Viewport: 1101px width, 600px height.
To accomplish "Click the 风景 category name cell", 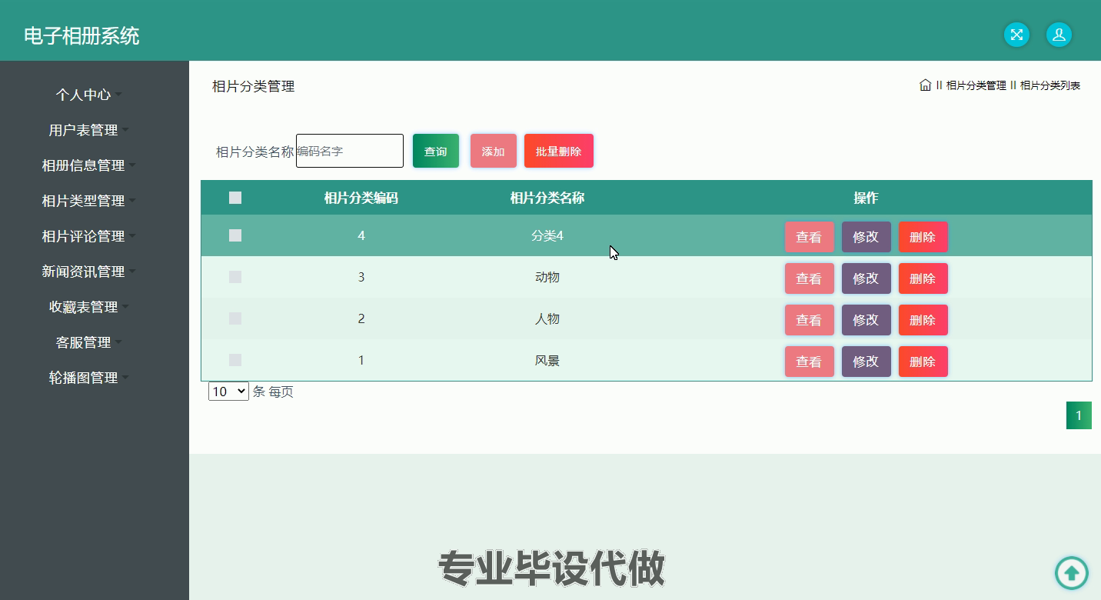I will [547, 360].
